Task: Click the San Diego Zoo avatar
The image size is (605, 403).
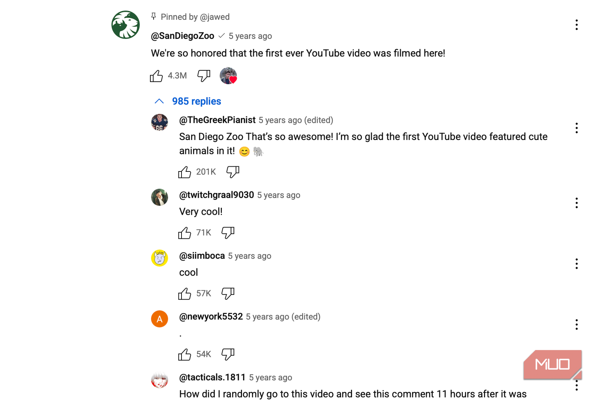Action: (126, 25)
